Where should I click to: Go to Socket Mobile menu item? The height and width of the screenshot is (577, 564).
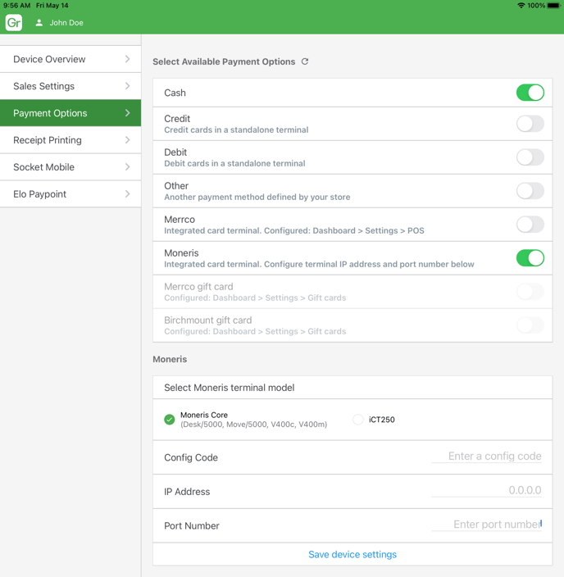click(70, 166)
